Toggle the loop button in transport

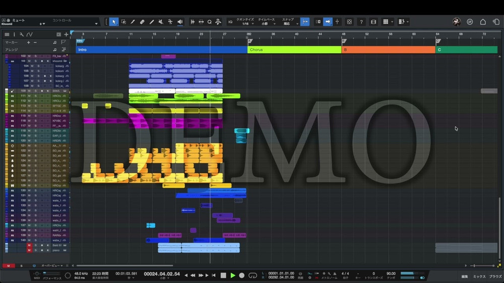point(253,275)
